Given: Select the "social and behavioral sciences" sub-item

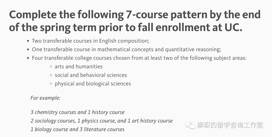Looking at the screenshot, I should tap(91, 75).
